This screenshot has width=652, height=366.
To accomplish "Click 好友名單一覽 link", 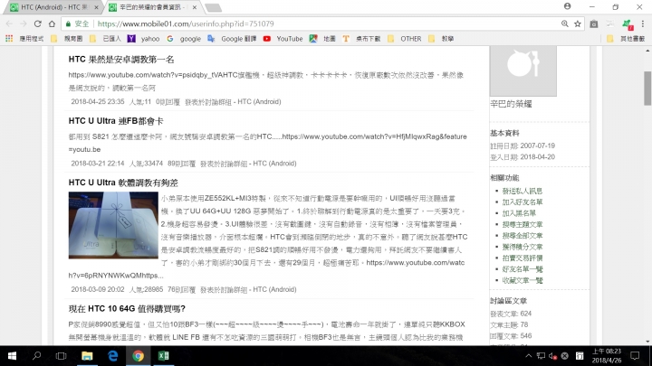I will coord(523,269).
